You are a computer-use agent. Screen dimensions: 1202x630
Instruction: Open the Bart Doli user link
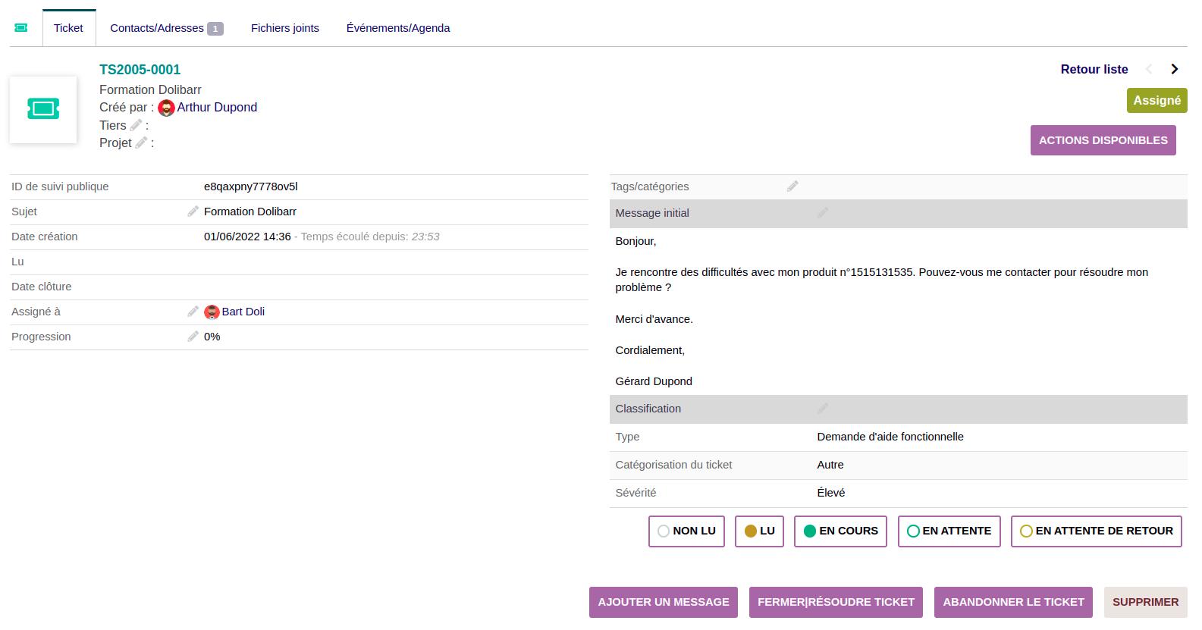tap(243, 312)
